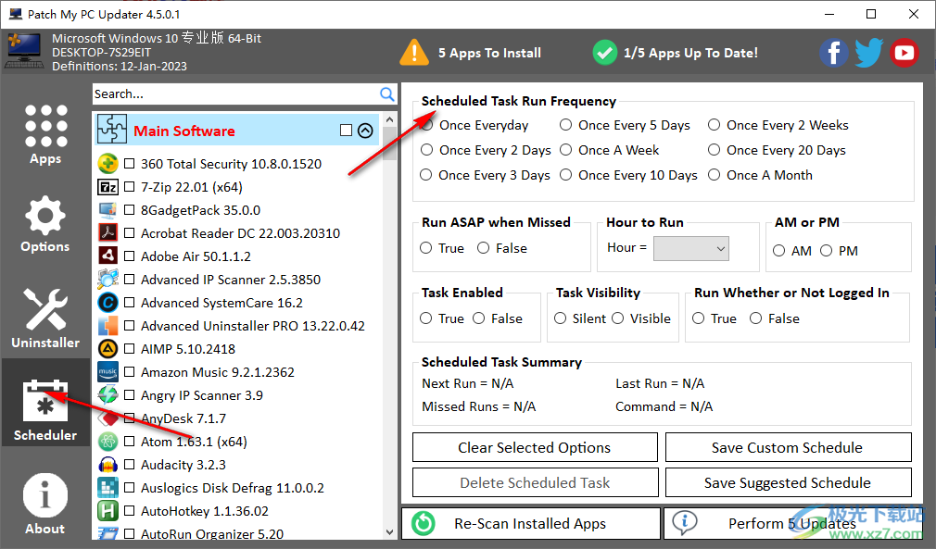
Task: Open the Hour to Run dropdown
Action: 690,248
